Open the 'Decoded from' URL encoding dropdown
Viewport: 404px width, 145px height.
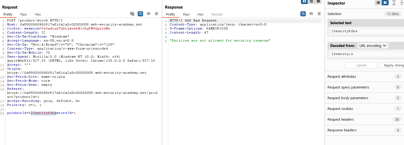coord(373,46)
